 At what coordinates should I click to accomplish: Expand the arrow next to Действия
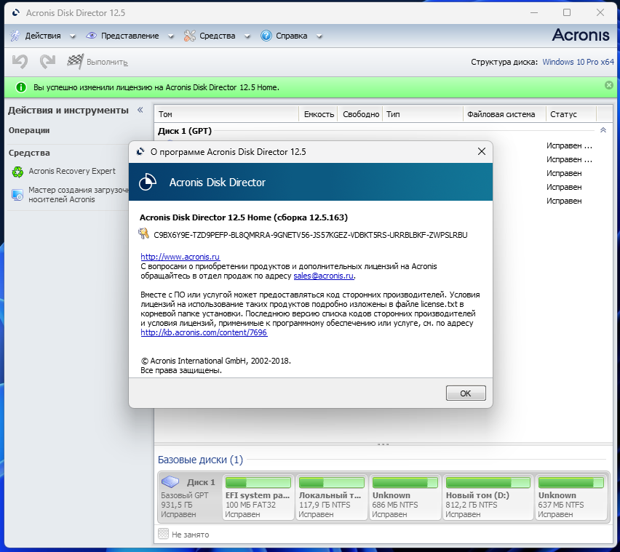pyautogui.click(x=72, y=36)
